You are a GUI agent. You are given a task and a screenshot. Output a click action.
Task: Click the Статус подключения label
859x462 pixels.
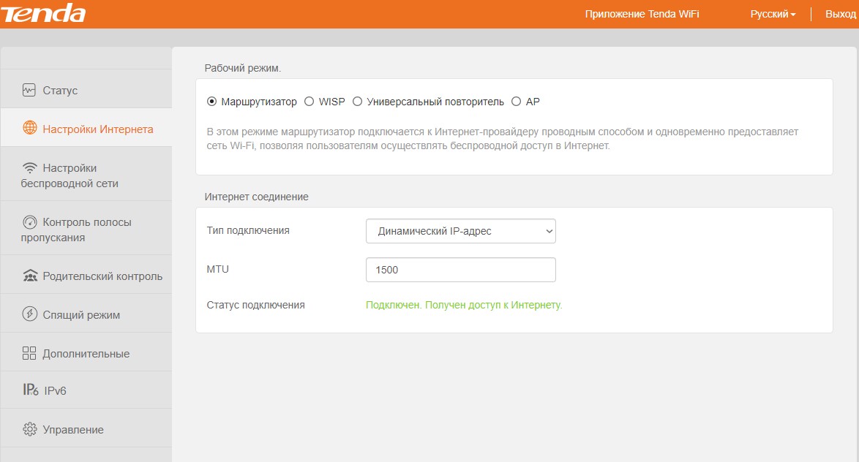pos(256,305)
